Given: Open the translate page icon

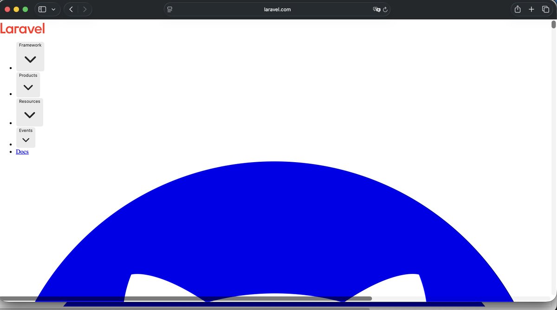Looking at the screenshot, I should [376, 9].
